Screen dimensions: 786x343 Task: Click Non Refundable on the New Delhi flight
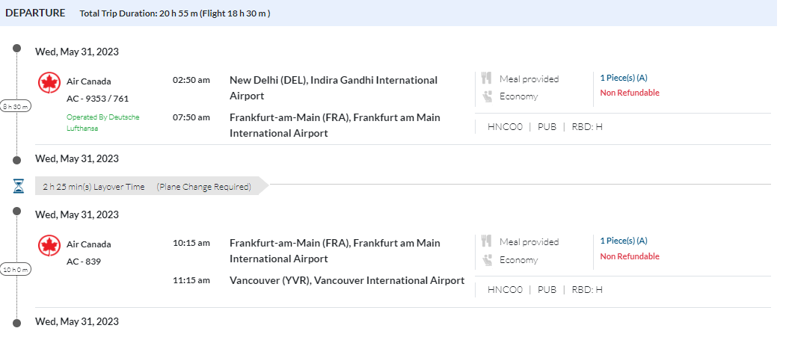tap(629, 93)
